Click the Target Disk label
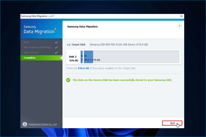The height and width of the screenshot is (137, 206). pyautogui.click(x=78, y=45)
